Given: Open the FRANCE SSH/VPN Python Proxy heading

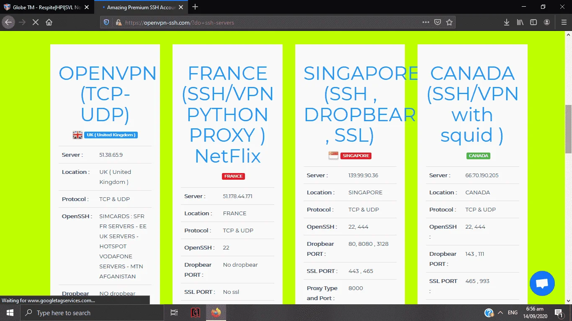Looking at the screenshot, I should coord(227,115).
